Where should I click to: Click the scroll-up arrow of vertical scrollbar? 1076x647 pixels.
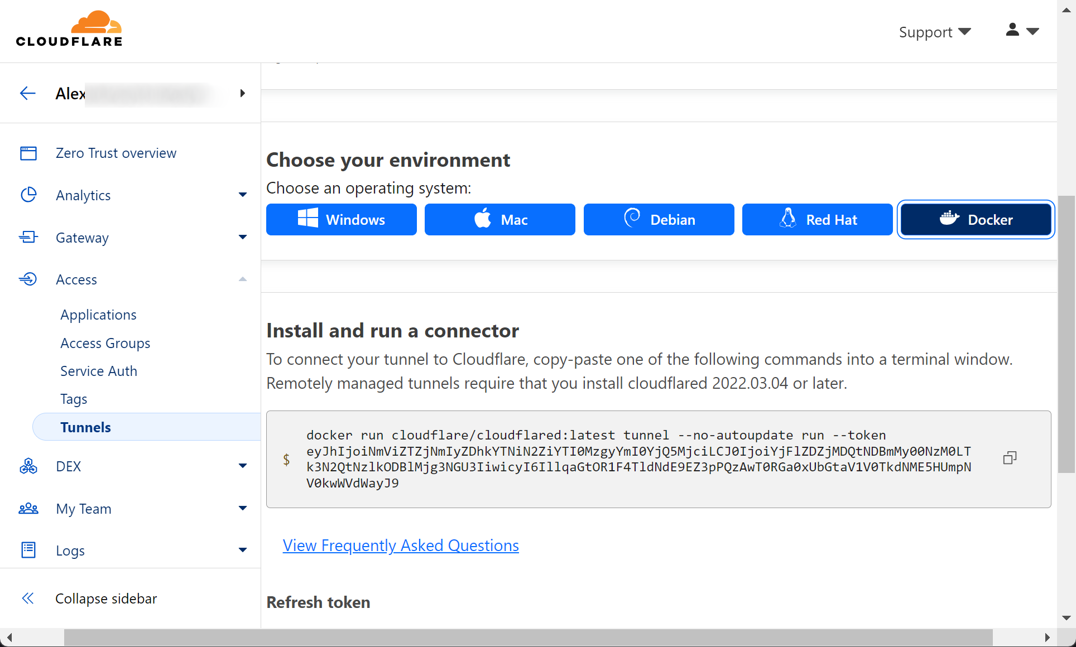click(x=1067, y=9)
